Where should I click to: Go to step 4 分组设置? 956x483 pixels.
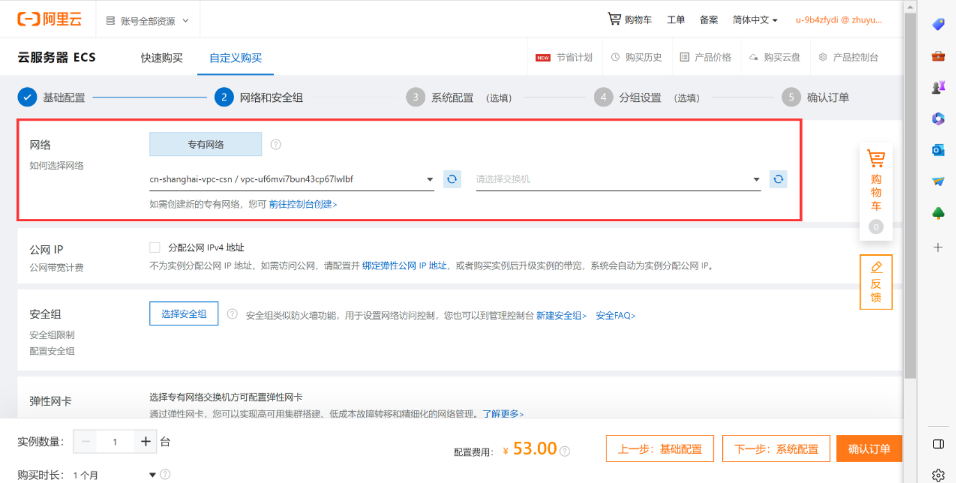click(647, 97)
